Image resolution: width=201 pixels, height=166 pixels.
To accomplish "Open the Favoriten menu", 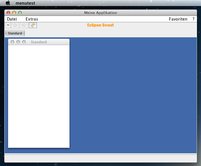I will 178,19.
